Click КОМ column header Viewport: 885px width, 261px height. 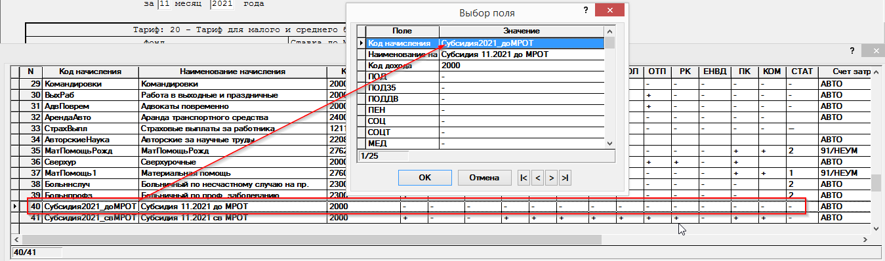pyautogui.click(x=772, y=71)
